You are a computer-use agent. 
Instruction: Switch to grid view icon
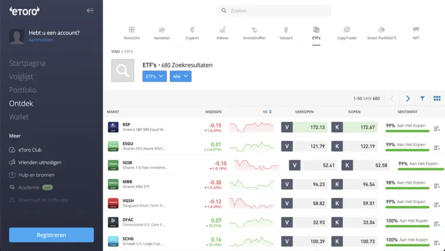437,98
